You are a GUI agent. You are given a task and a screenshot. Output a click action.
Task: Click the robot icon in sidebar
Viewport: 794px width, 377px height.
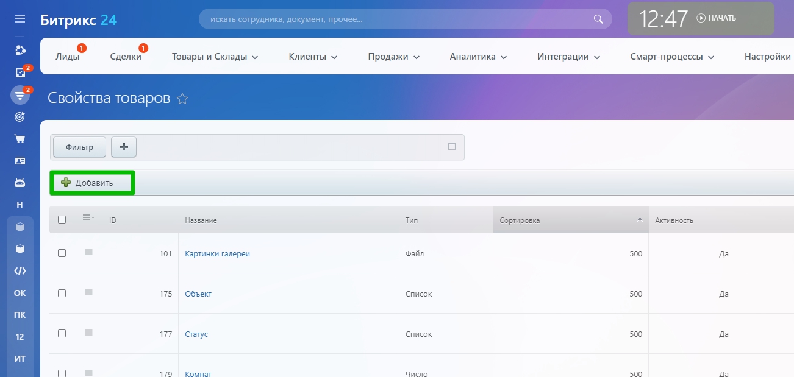point(20,183)
